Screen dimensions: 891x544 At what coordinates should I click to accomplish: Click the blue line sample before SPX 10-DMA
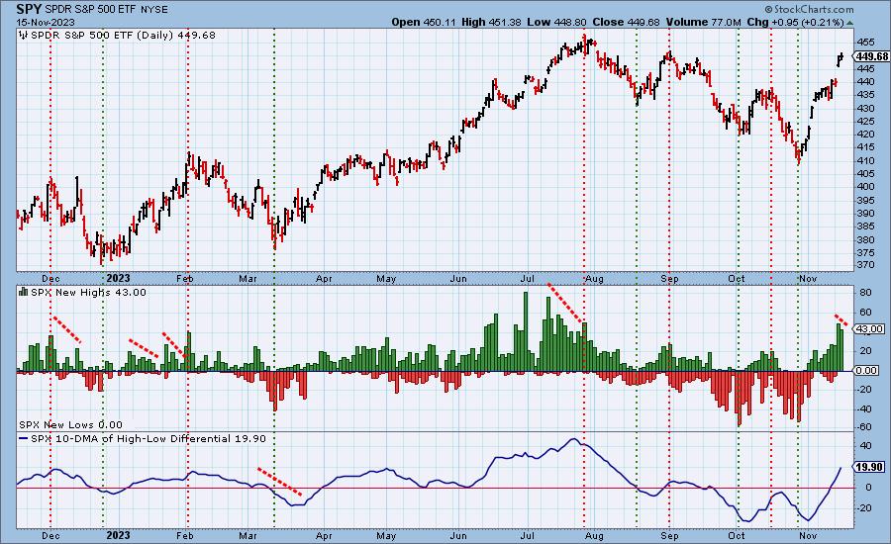24,438
